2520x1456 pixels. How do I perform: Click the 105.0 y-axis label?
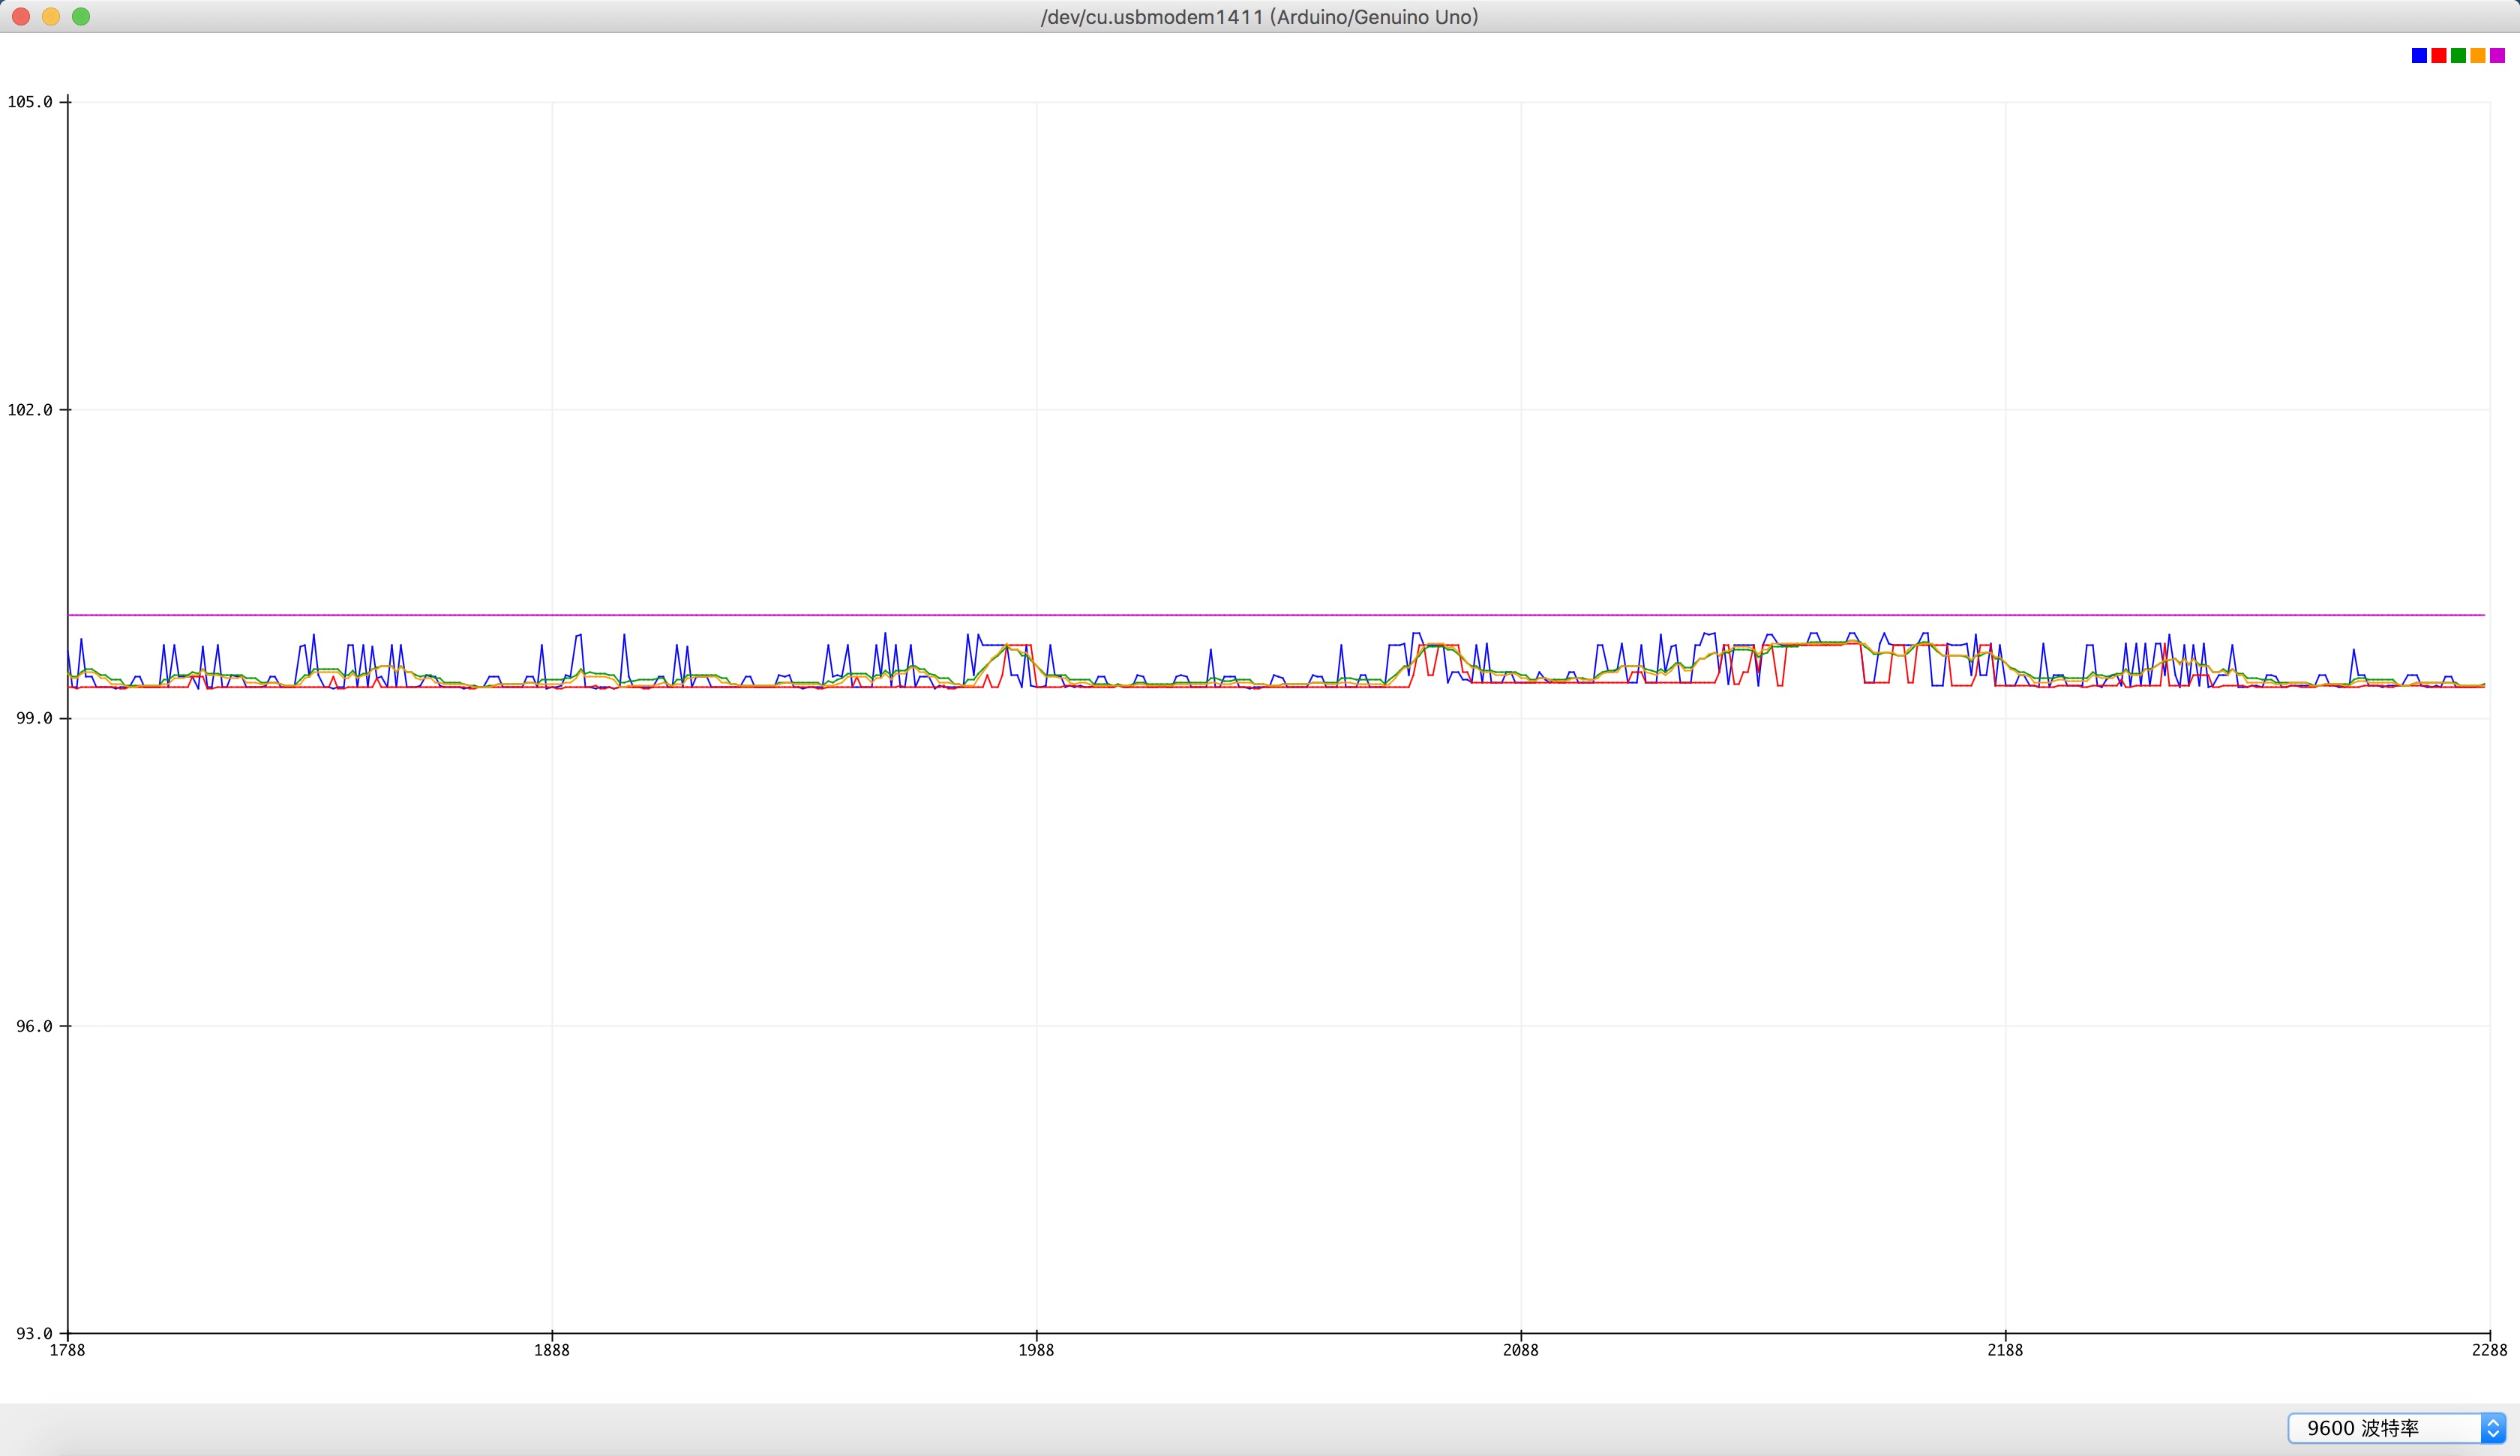30,102
